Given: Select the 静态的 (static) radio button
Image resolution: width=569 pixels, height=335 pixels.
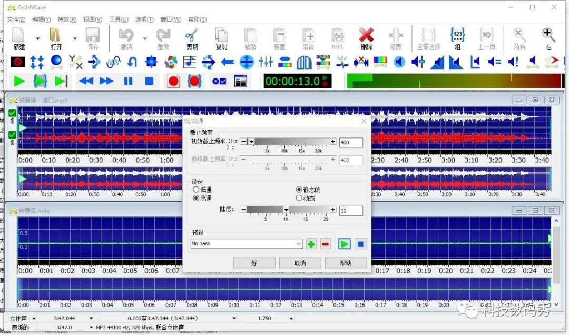Looking at the screenshot, I should 299,190.
